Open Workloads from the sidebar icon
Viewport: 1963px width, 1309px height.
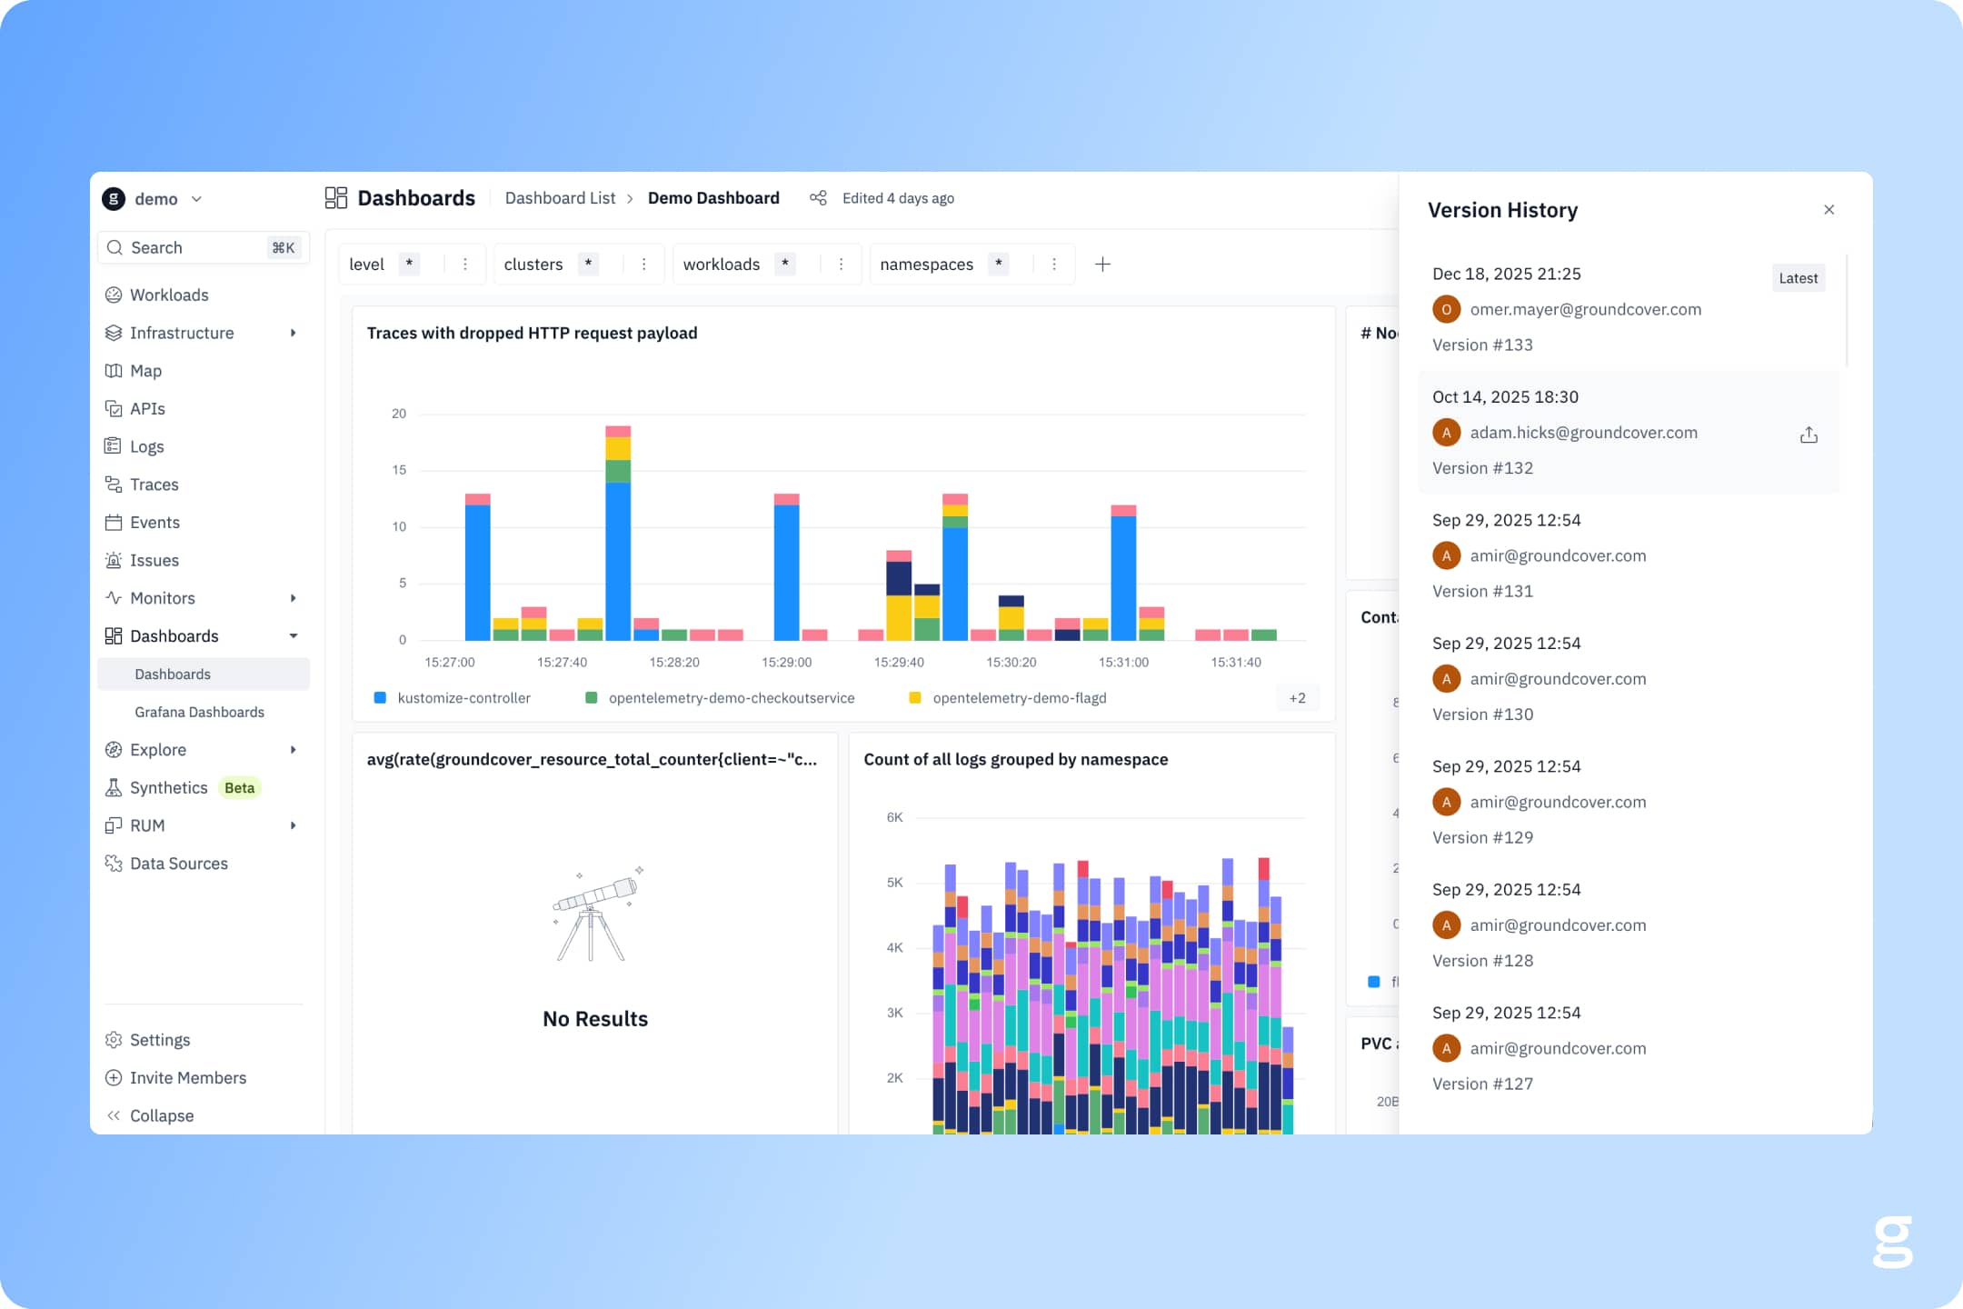[x=114, y=295]
